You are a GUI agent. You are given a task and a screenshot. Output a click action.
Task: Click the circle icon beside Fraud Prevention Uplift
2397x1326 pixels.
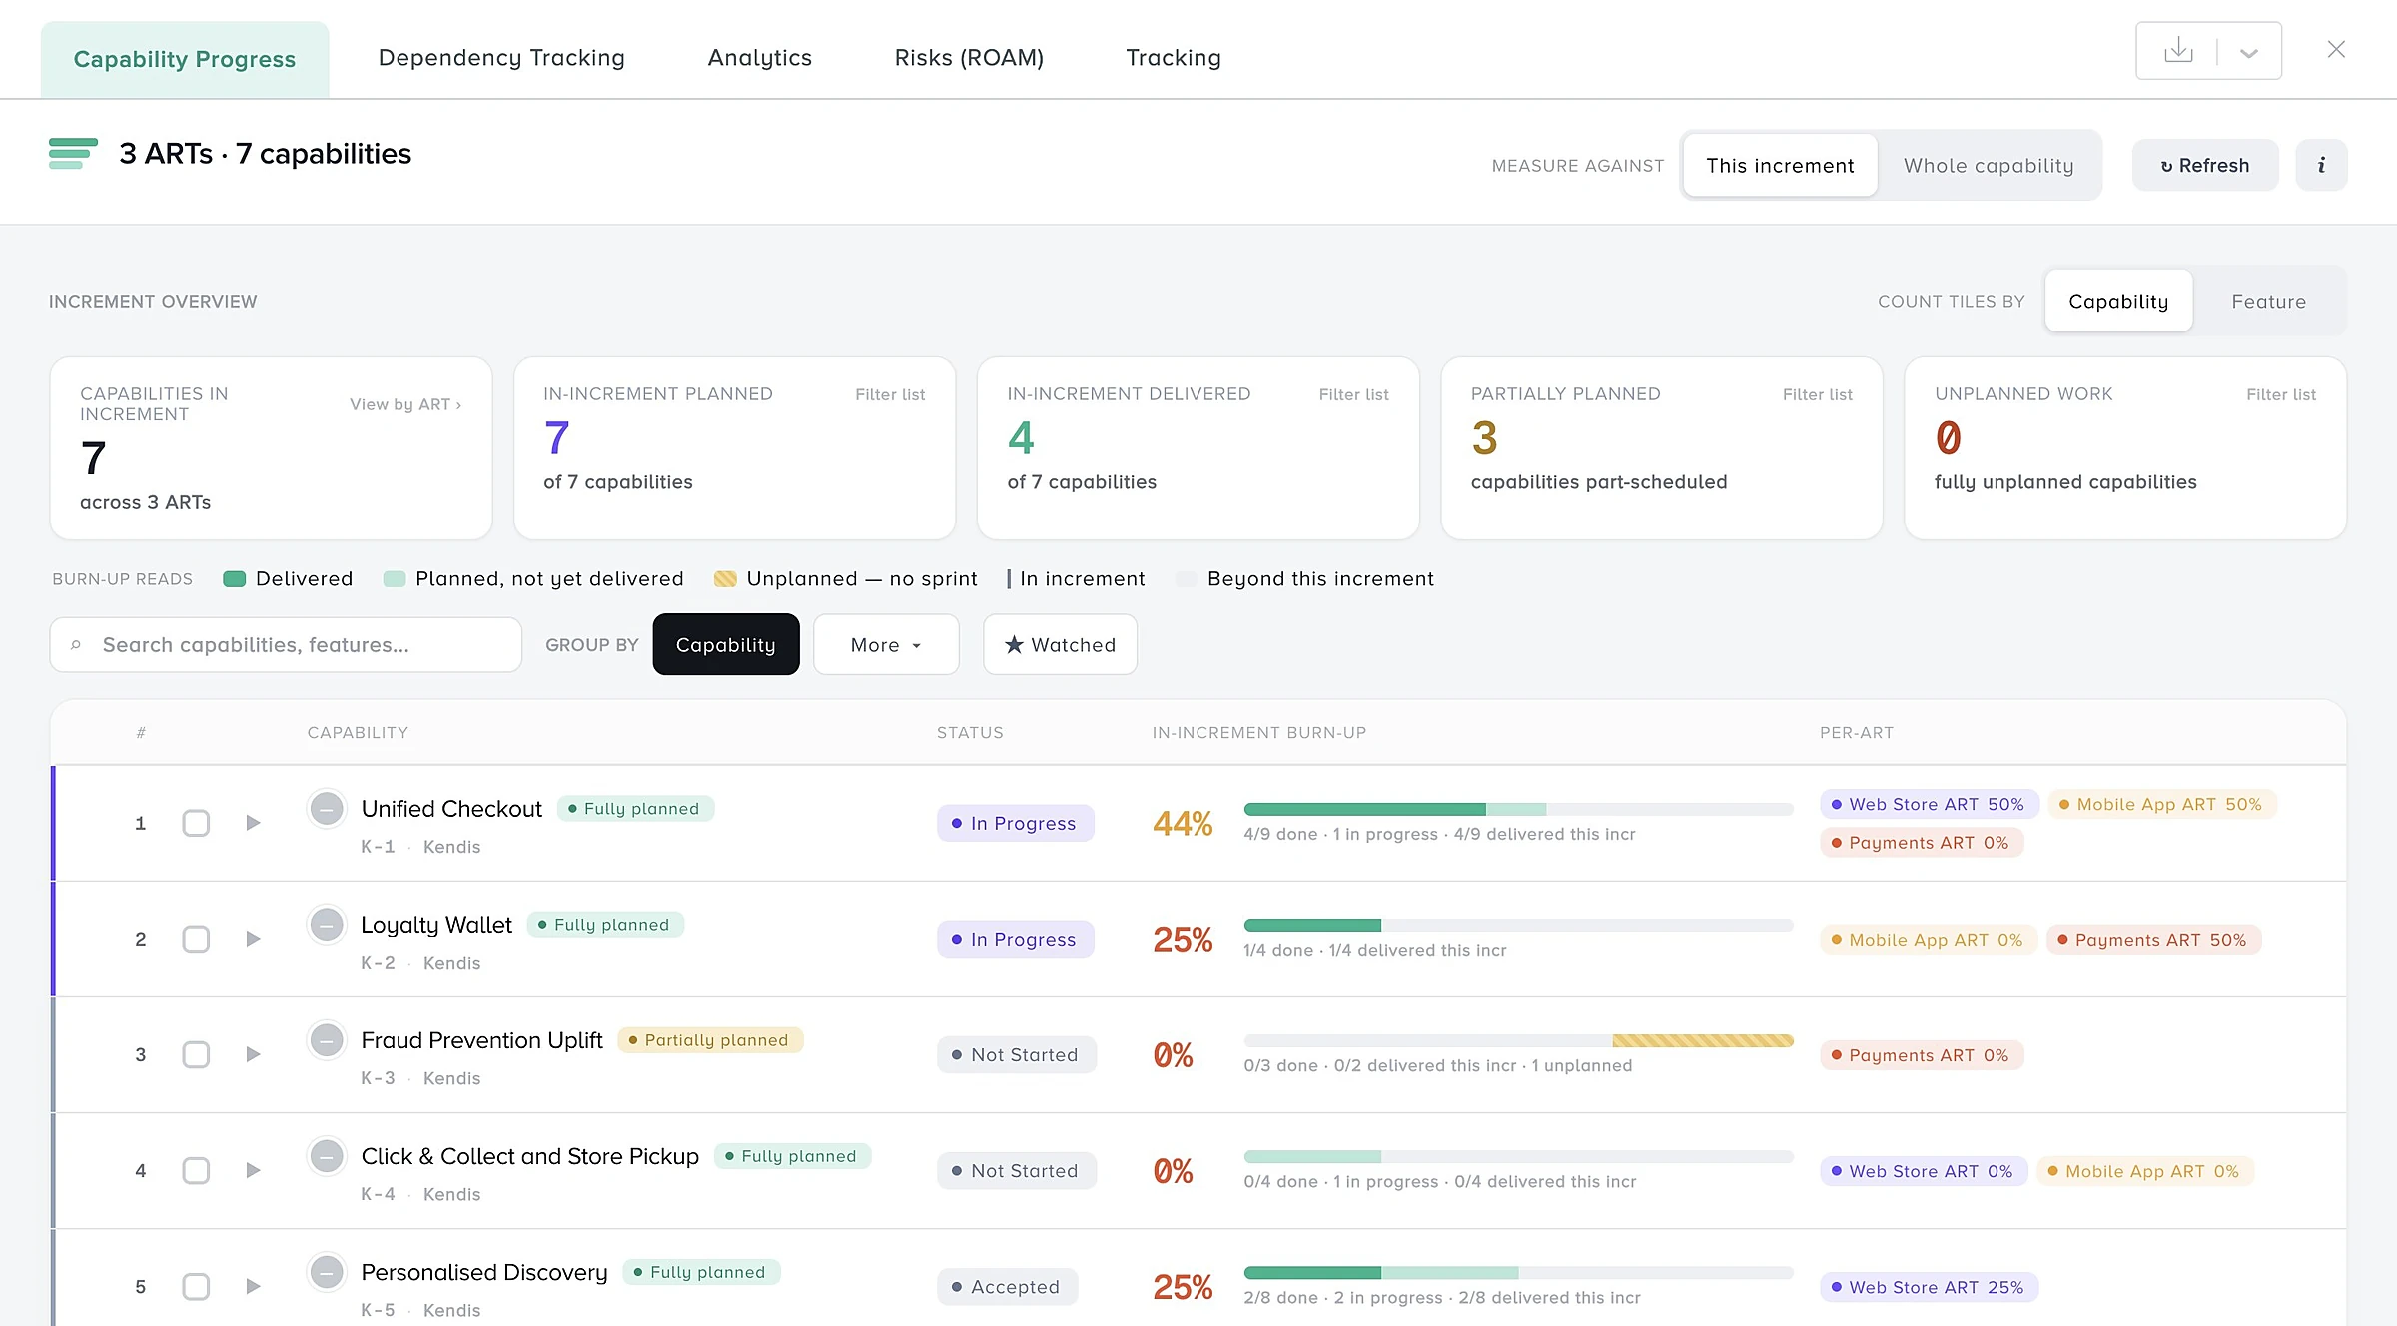tap(327, 1039)
